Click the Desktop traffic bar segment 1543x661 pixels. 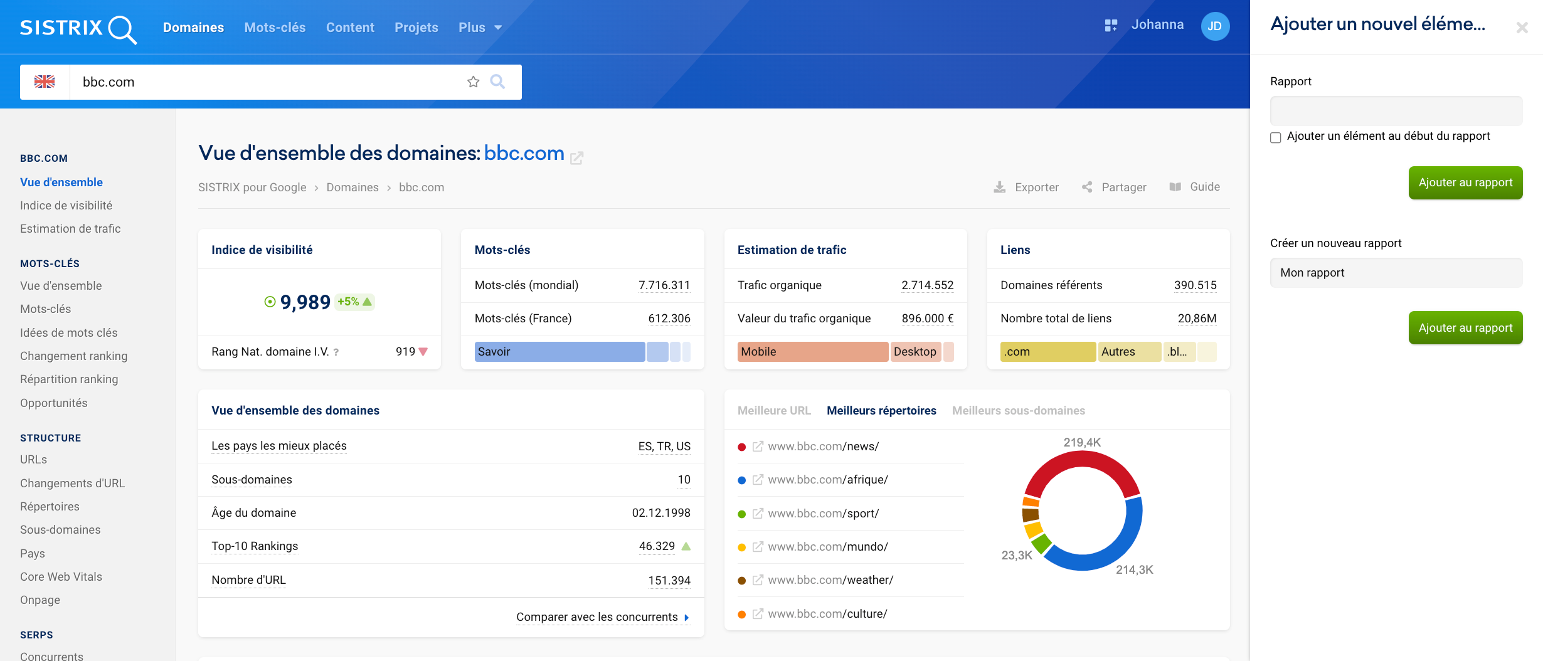coord(916,352)
